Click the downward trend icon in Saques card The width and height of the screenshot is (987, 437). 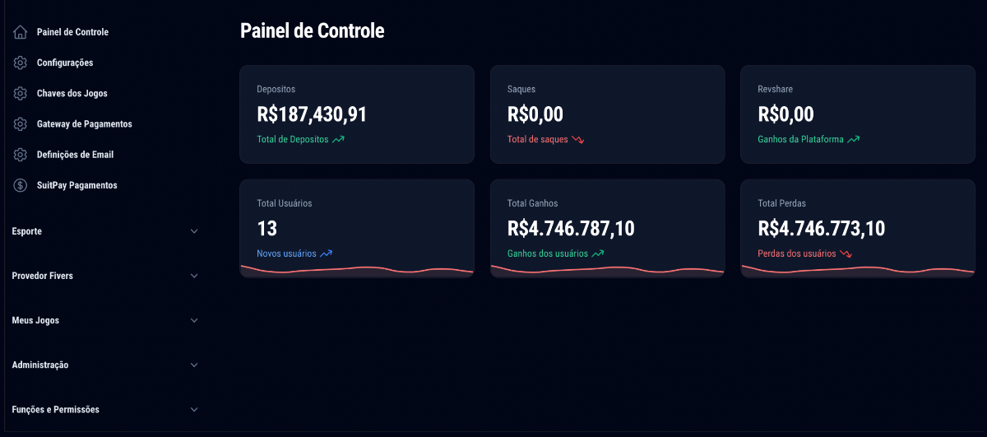[x=578, y=139]
